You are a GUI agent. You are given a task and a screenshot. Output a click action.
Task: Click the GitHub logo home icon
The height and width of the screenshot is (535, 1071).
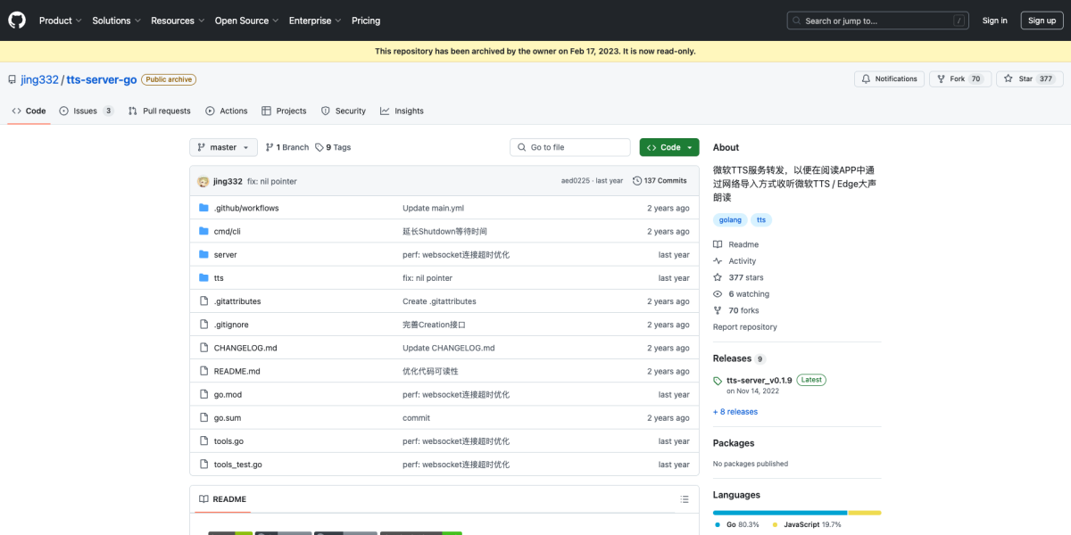(16, 20)
